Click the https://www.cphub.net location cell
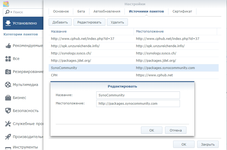 point(154,75)
